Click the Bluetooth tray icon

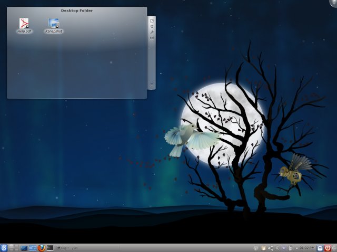click(x=277, y=248)
